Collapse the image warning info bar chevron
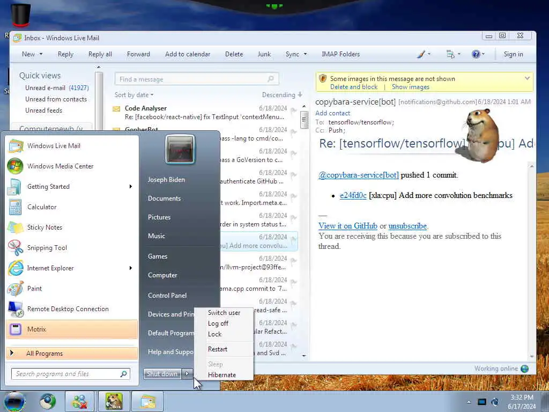The height and width of the screenshot is (412, 549). pyautogui.click(x=527, y=78)
